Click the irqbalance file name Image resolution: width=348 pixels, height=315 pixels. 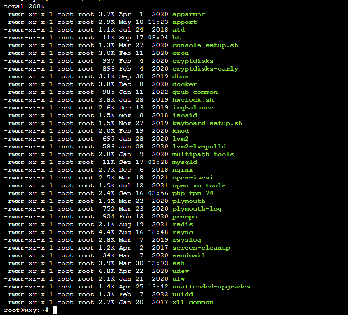pyautogui.click(x=193, y=108)
